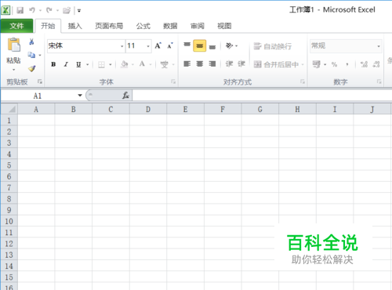Click the Borders icon
392x290 pixels.
click(101, 64)
